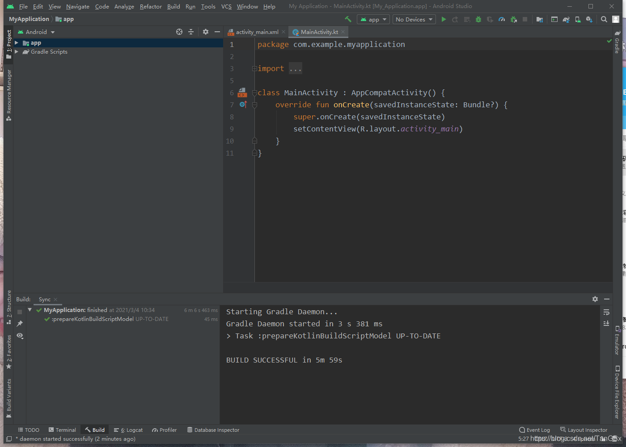Open Project panel settings gear
626x447 pixels.
206,32
